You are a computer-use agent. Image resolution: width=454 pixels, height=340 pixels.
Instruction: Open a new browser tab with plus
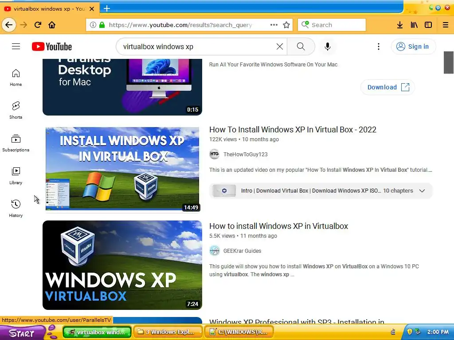point(107,8)
